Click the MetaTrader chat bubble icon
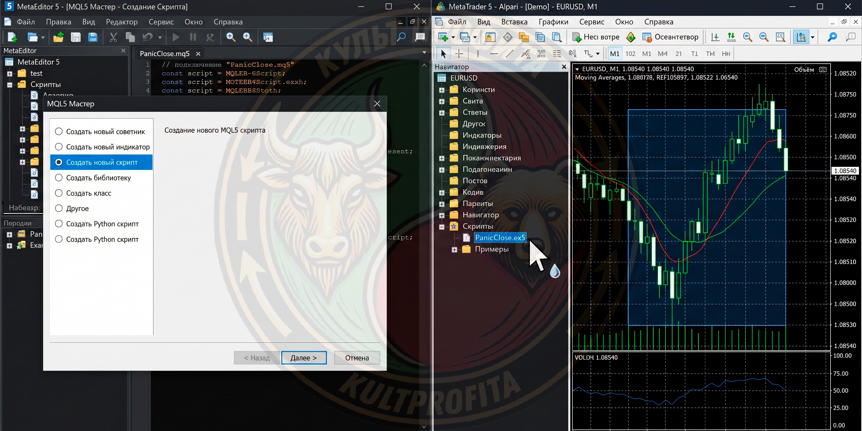 coord(850,37)
